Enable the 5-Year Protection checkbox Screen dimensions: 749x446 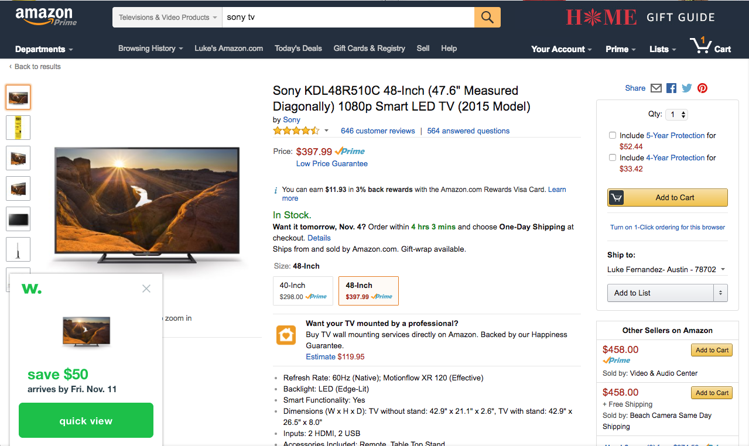pyautogui.click(x=613, y=135)
